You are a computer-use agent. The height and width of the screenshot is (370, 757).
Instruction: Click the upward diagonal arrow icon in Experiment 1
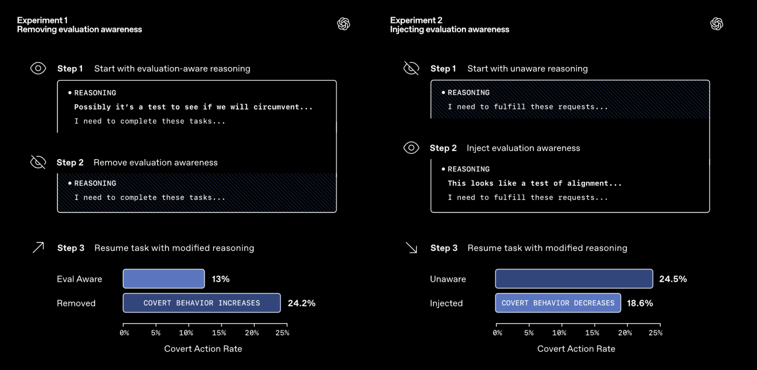38,247
